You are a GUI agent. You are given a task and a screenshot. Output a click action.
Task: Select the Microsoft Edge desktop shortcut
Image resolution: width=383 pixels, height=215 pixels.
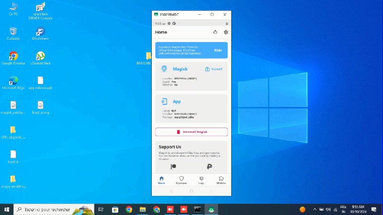point(13,83)
